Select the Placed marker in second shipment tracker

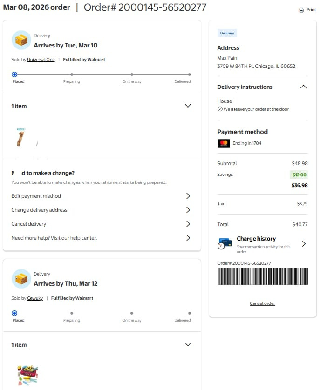click(x=14, y=313)
